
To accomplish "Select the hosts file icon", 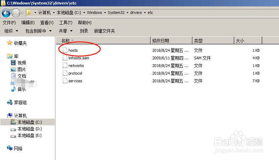I will click(x=65, y=50).
